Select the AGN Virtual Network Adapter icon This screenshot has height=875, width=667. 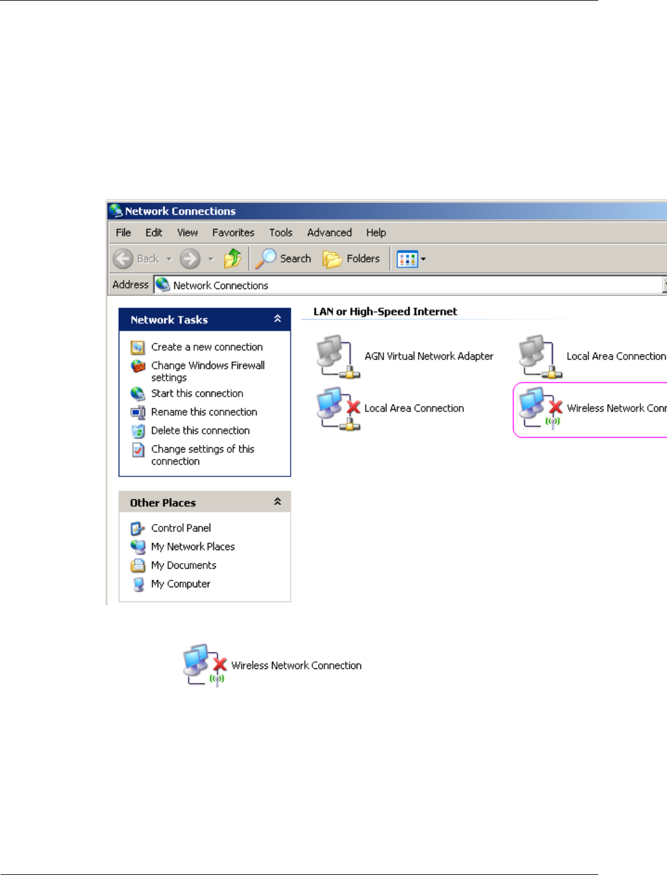coord(338,356)
